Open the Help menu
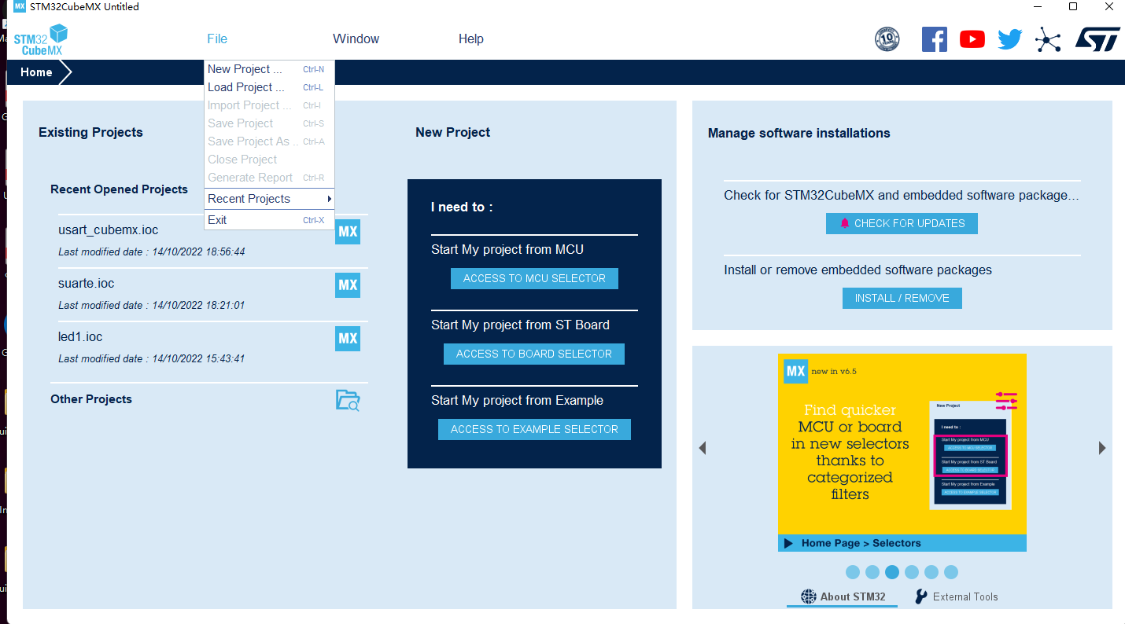Viewport: 1125px width, 624px height. point(471,39)
